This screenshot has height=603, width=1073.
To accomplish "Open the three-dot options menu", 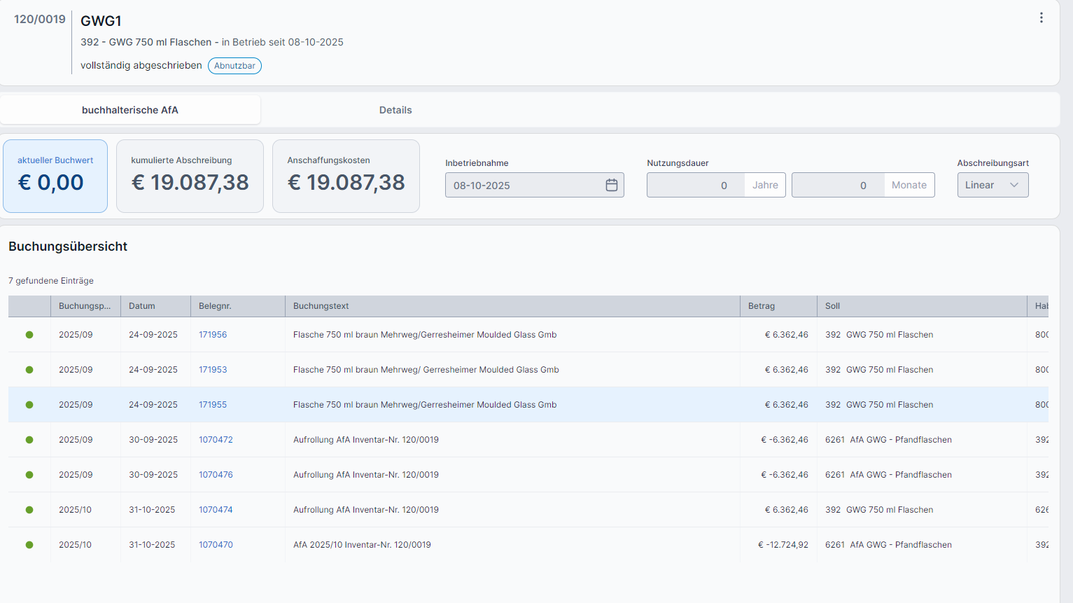I will 1041,18.
